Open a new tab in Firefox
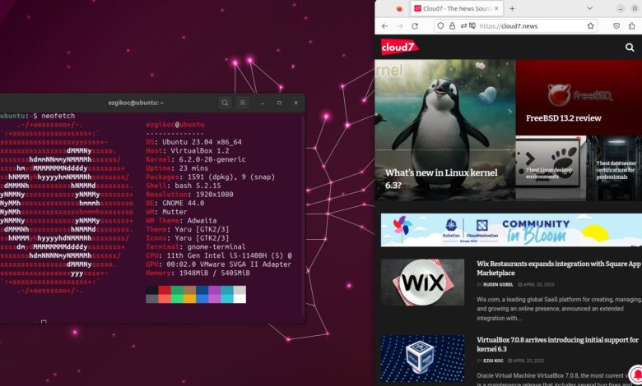 pyautogui.click(x=512, y=8)
